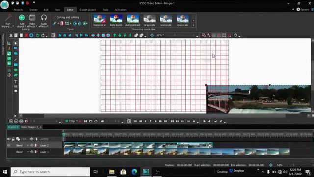314x177 pixels.
Task: Click the add video play icon in left toolbar
Action: pyautogui.click(x=9, y=63)
